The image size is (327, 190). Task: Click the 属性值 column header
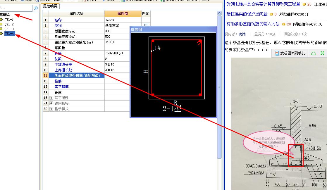pyautogui.click(x=123, y=14)
